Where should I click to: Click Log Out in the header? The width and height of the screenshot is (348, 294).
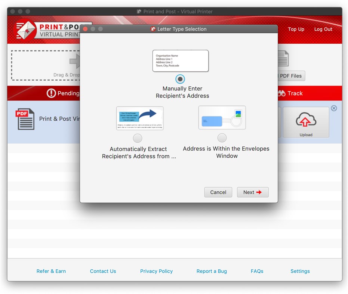[x=323, y=29]
